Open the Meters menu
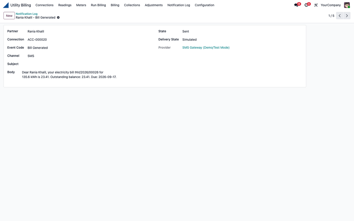The image size is (354, 221). 81,5
